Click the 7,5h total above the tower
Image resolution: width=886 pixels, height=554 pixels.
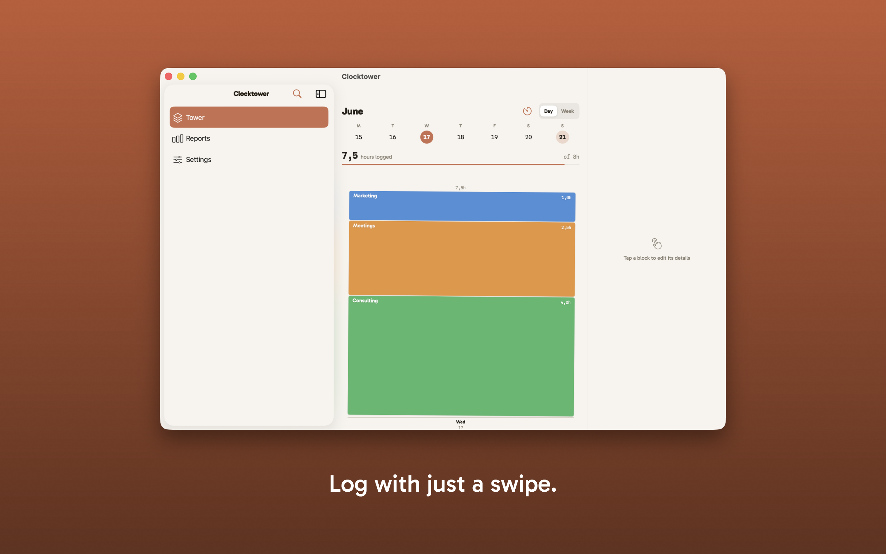[461, 188]
